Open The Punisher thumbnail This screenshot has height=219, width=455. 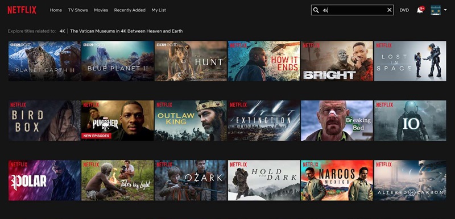[118, 121]
